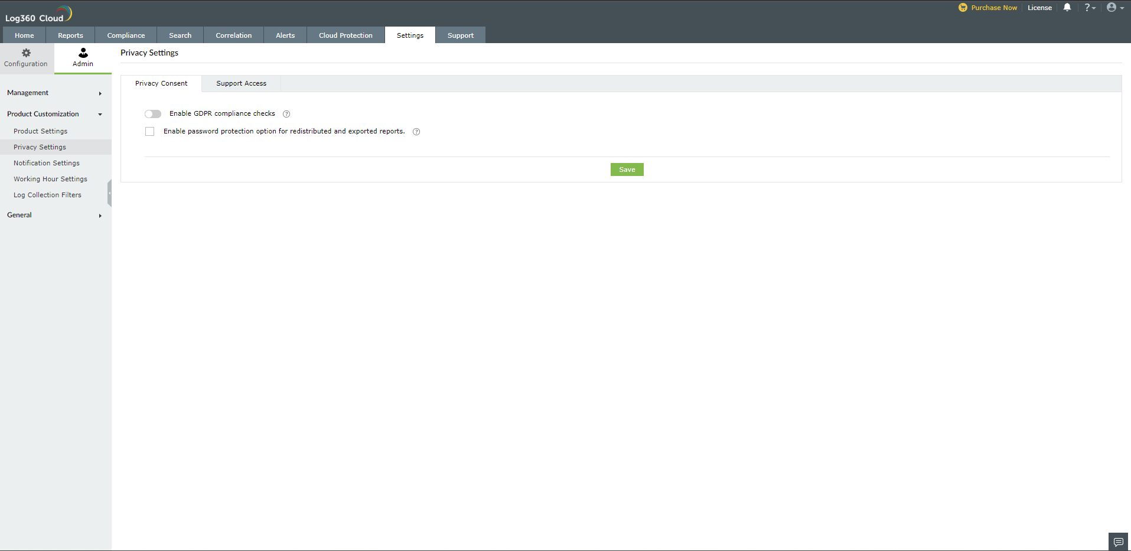Open the help question mark menu

[x=1090, y=8]
